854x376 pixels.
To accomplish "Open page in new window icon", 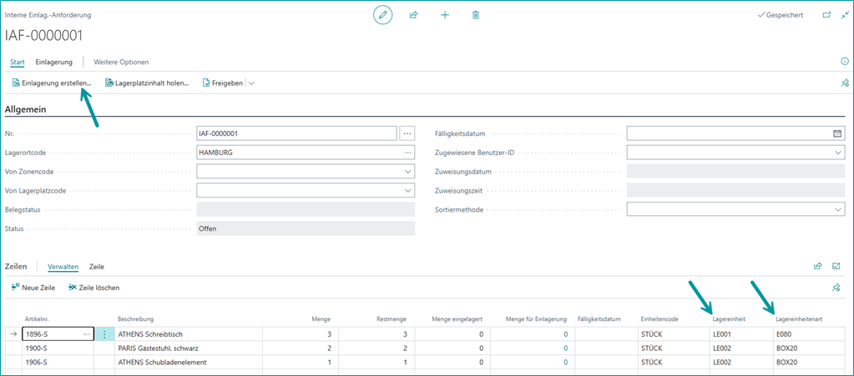I will (826, 15).
